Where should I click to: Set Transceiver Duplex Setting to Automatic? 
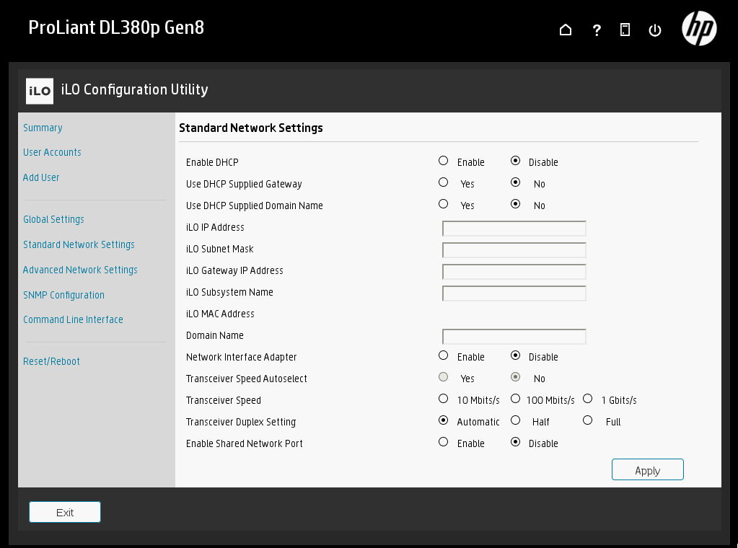(x=443, y=420)
